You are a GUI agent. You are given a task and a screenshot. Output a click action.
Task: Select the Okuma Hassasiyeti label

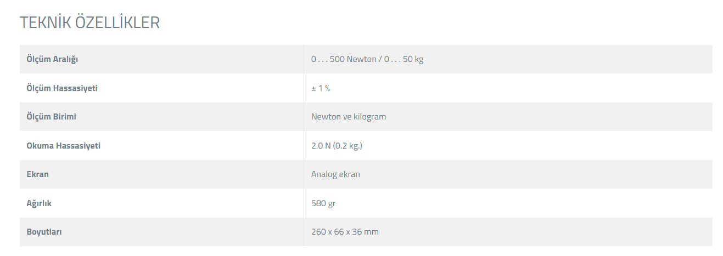(x=63, y=146)
